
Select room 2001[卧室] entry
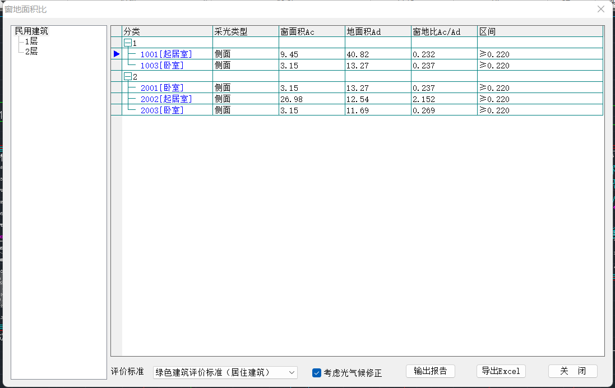pyautogui.click(x=162, y=88)
